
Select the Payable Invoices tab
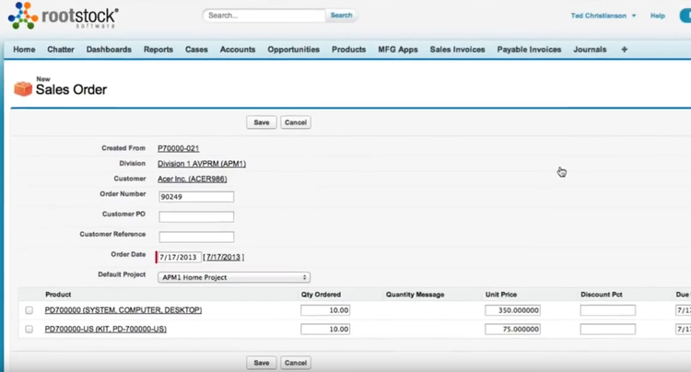529,50
